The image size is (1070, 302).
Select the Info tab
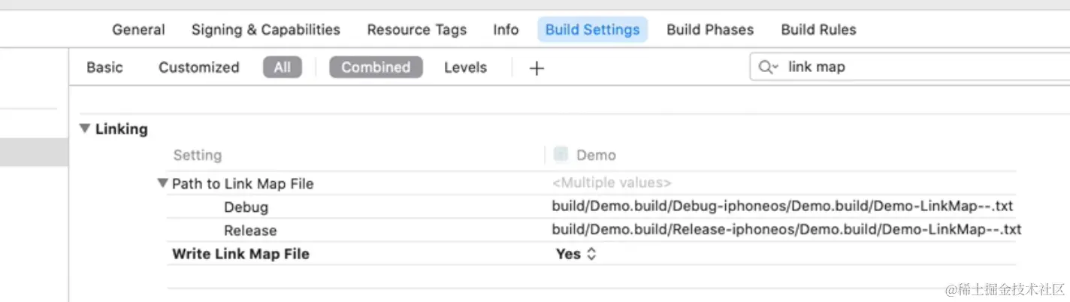click(x=506, y=30)
